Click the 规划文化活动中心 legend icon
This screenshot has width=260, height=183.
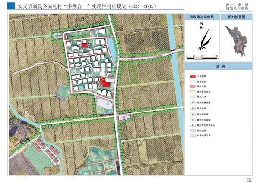pyautogui.click(x=193, y=125)
